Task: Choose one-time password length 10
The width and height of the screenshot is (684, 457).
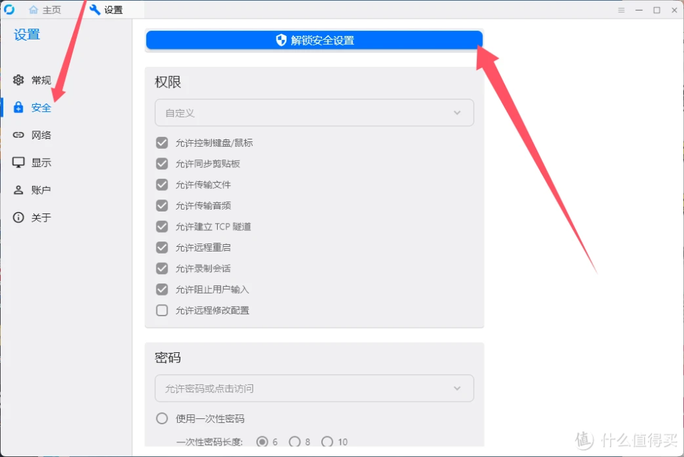Action: coord(327,442)
